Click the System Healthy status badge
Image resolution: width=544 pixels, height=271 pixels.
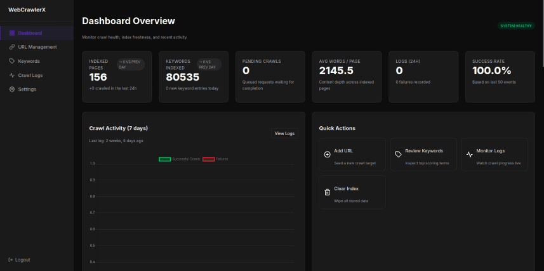(516, 26)
